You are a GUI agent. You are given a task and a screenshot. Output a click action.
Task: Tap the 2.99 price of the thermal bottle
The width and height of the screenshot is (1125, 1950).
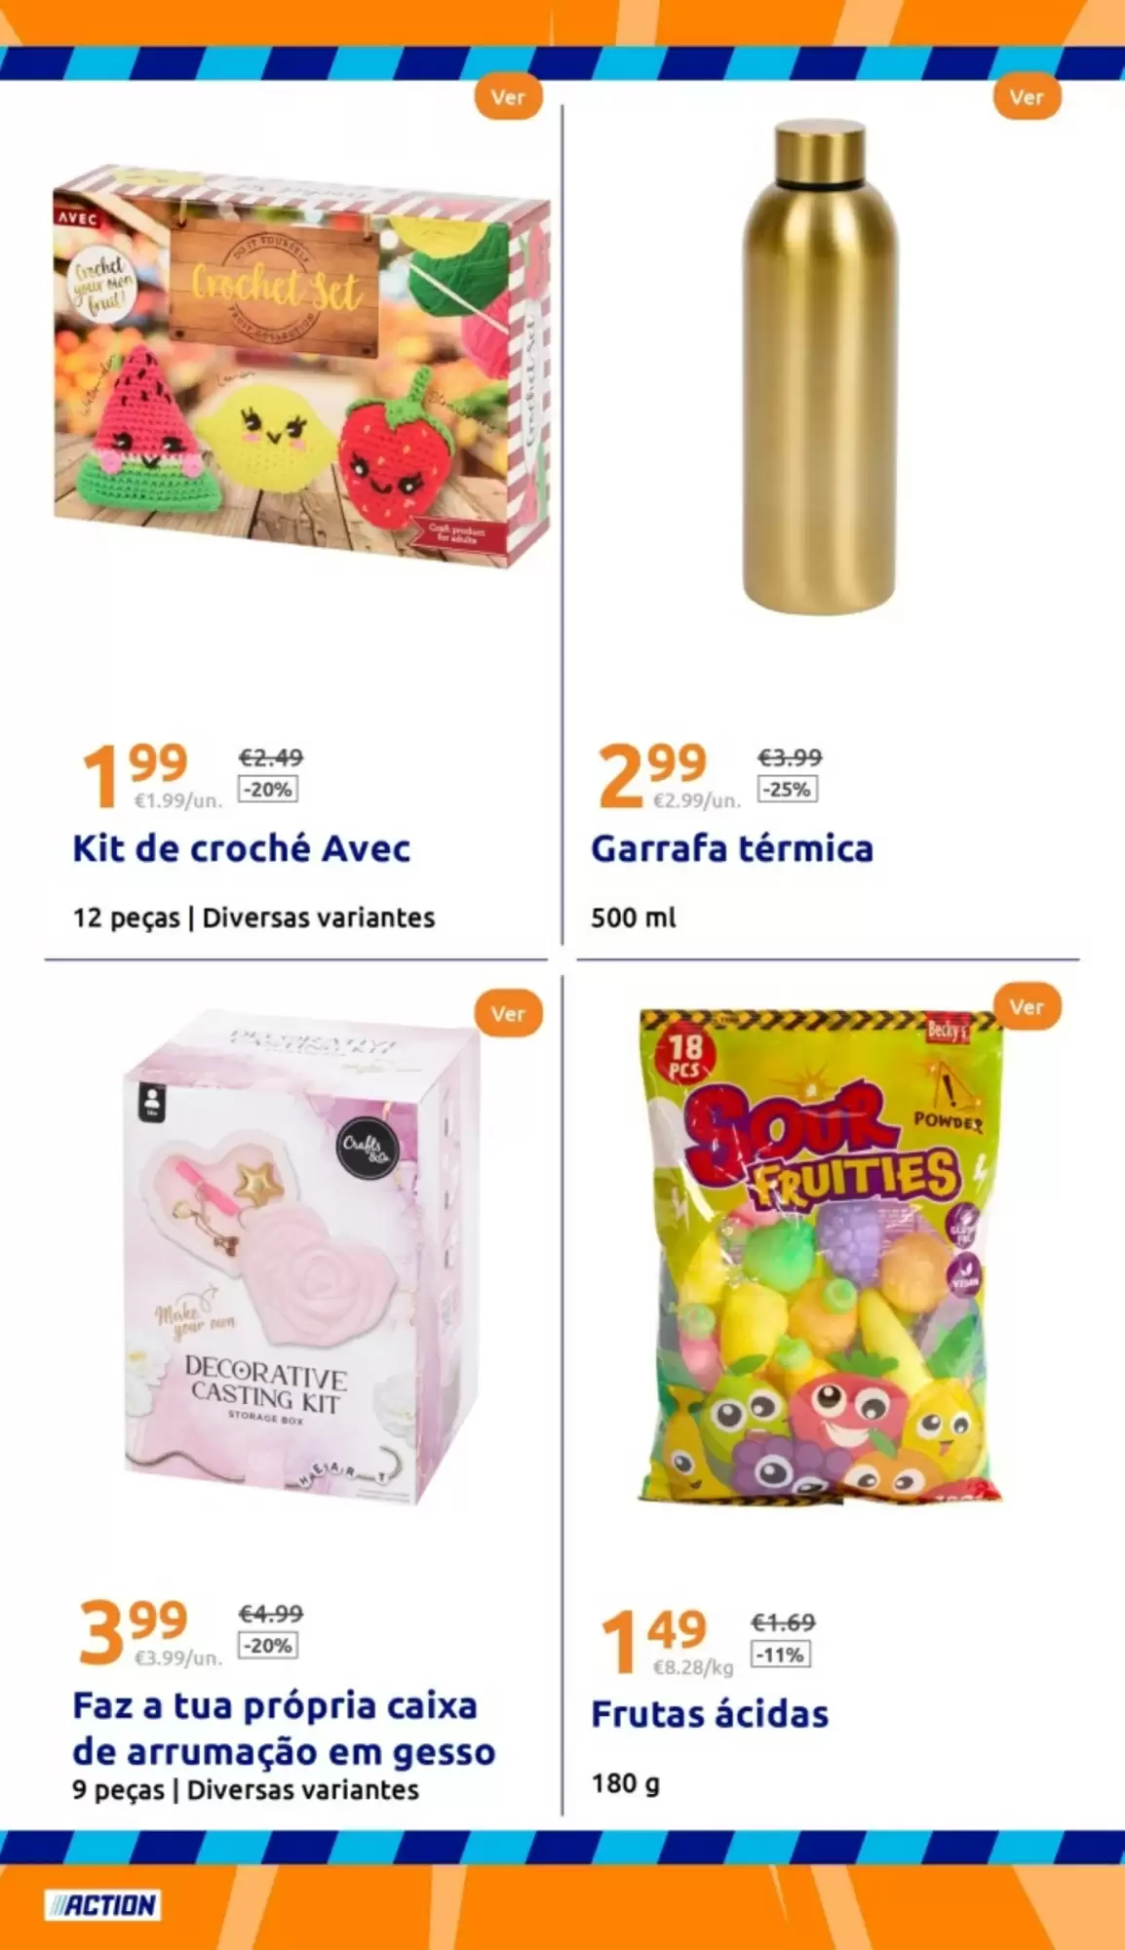tap(653, 775)
